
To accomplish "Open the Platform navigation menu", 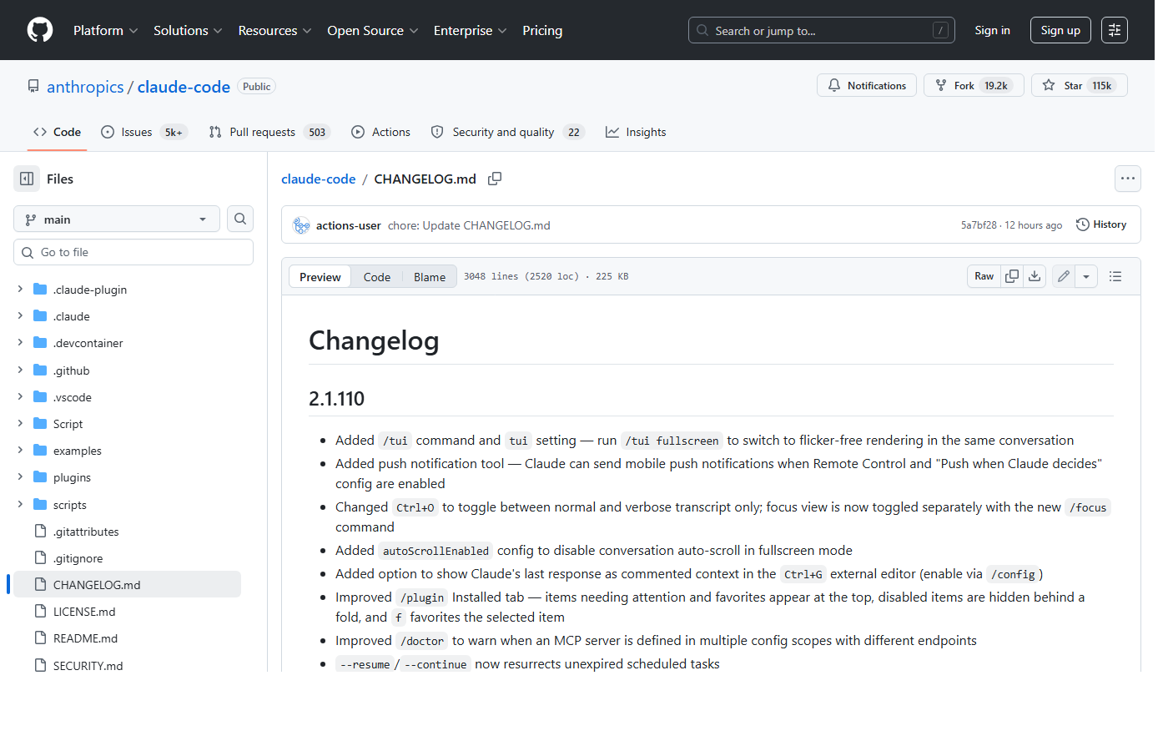I will pyautogui.click(x=106, y=30).
